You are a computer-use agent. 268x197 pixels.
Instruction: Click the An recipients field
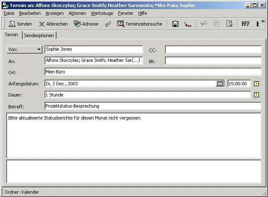94,61
